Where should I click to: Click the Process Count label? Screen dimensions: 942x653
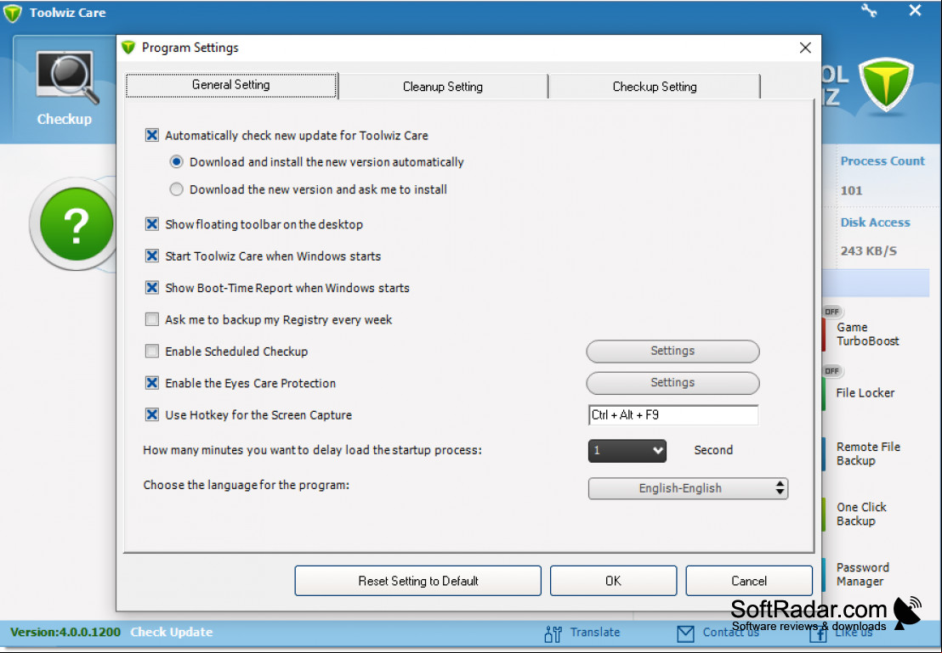tap(882, 161)
